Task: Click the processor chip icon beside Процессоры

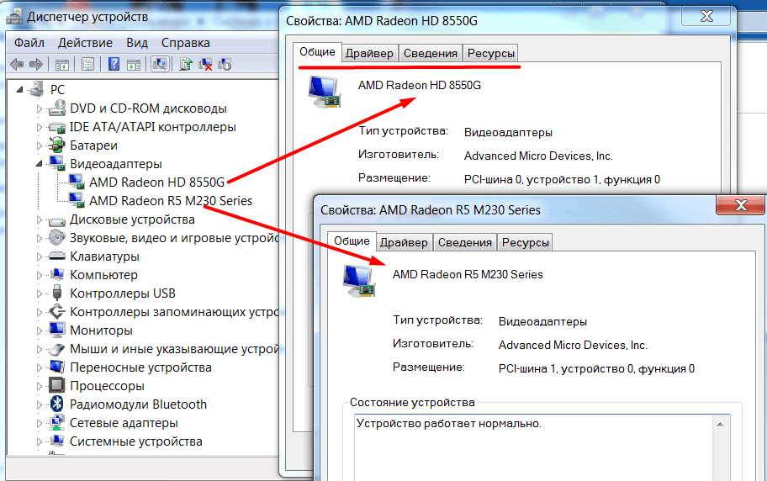Action: point(56,386)
